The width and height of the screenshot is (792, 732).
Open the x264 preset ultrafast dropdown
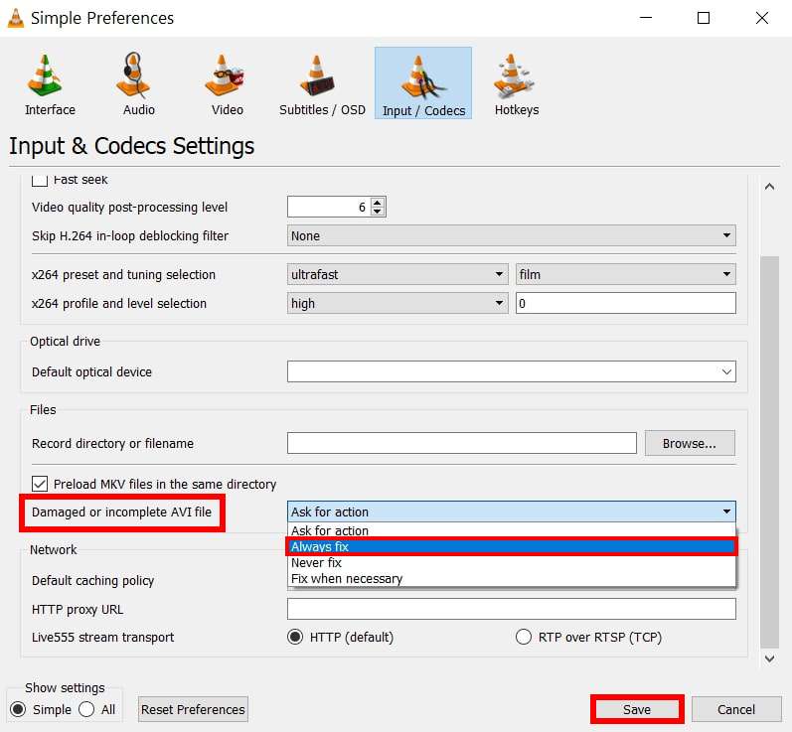(x=397, y=274)
